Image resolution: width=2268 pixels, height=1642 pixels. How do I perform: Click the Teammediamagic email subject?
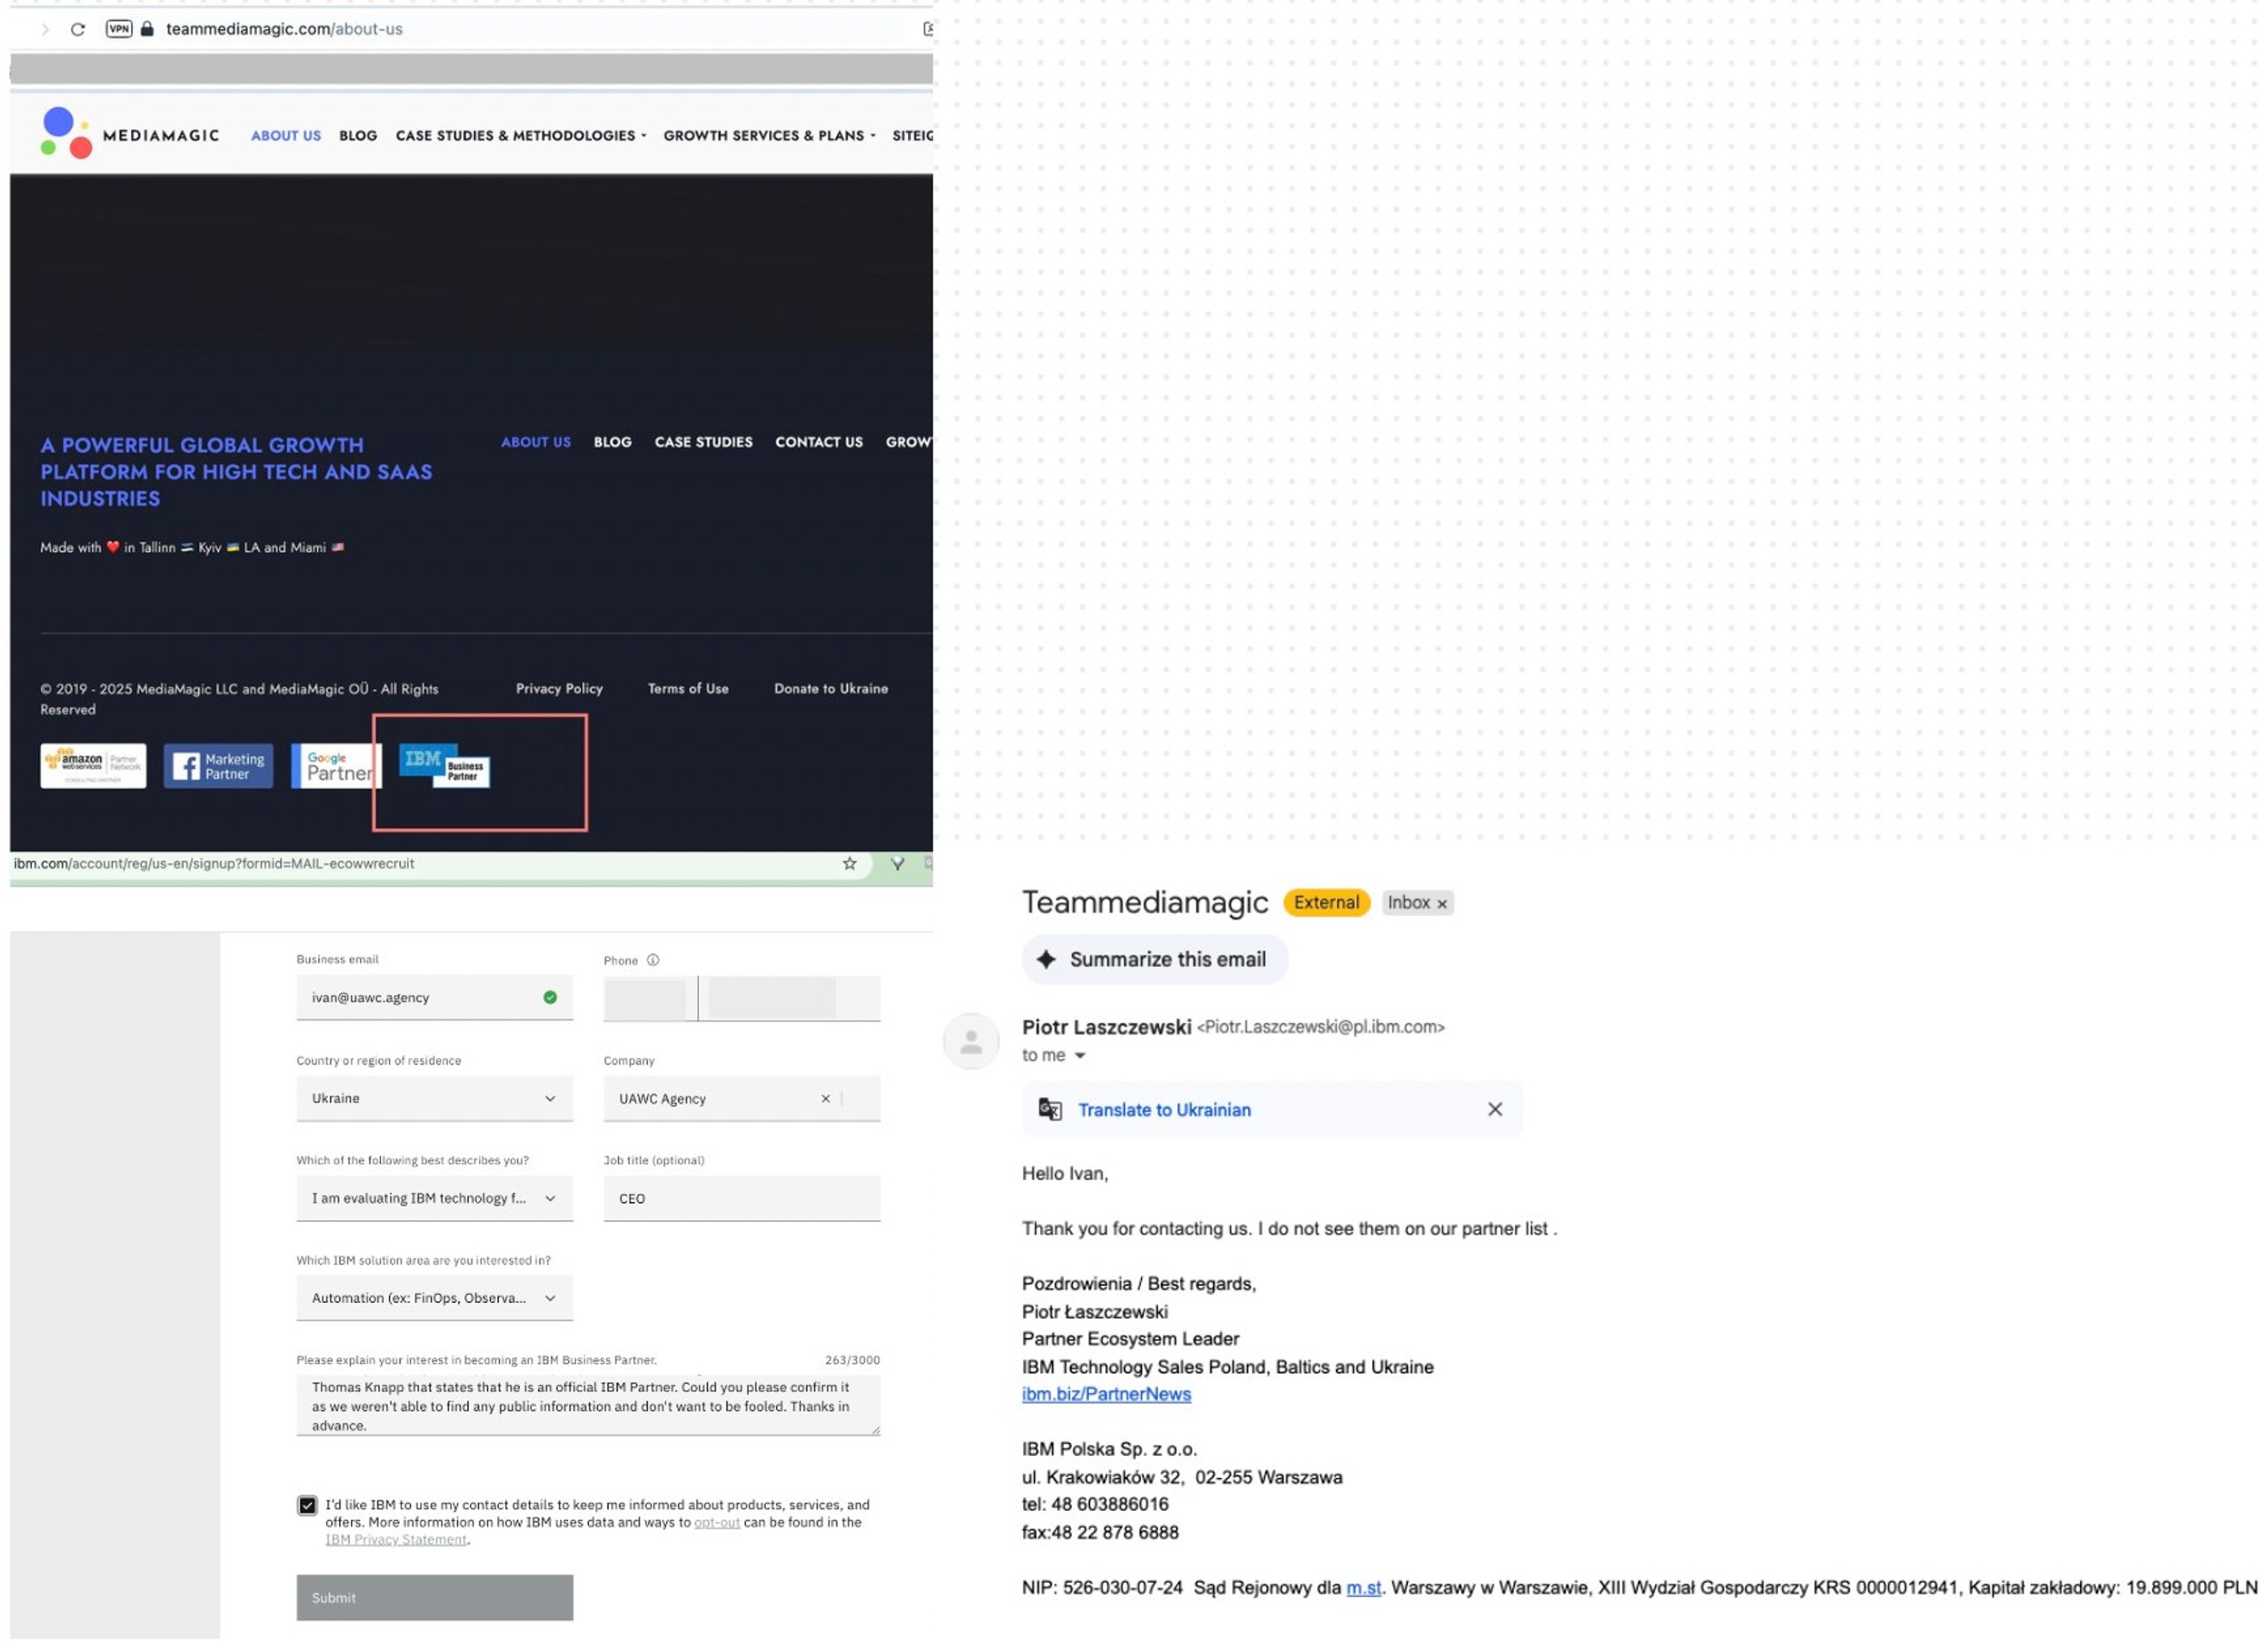1145,902
